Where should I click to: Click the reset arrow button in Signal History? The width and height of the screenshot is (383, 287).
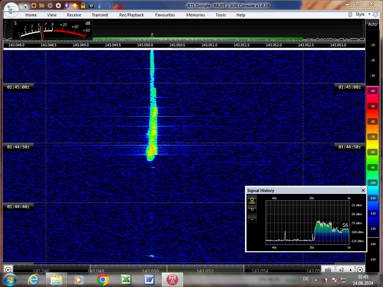point(252,209)
